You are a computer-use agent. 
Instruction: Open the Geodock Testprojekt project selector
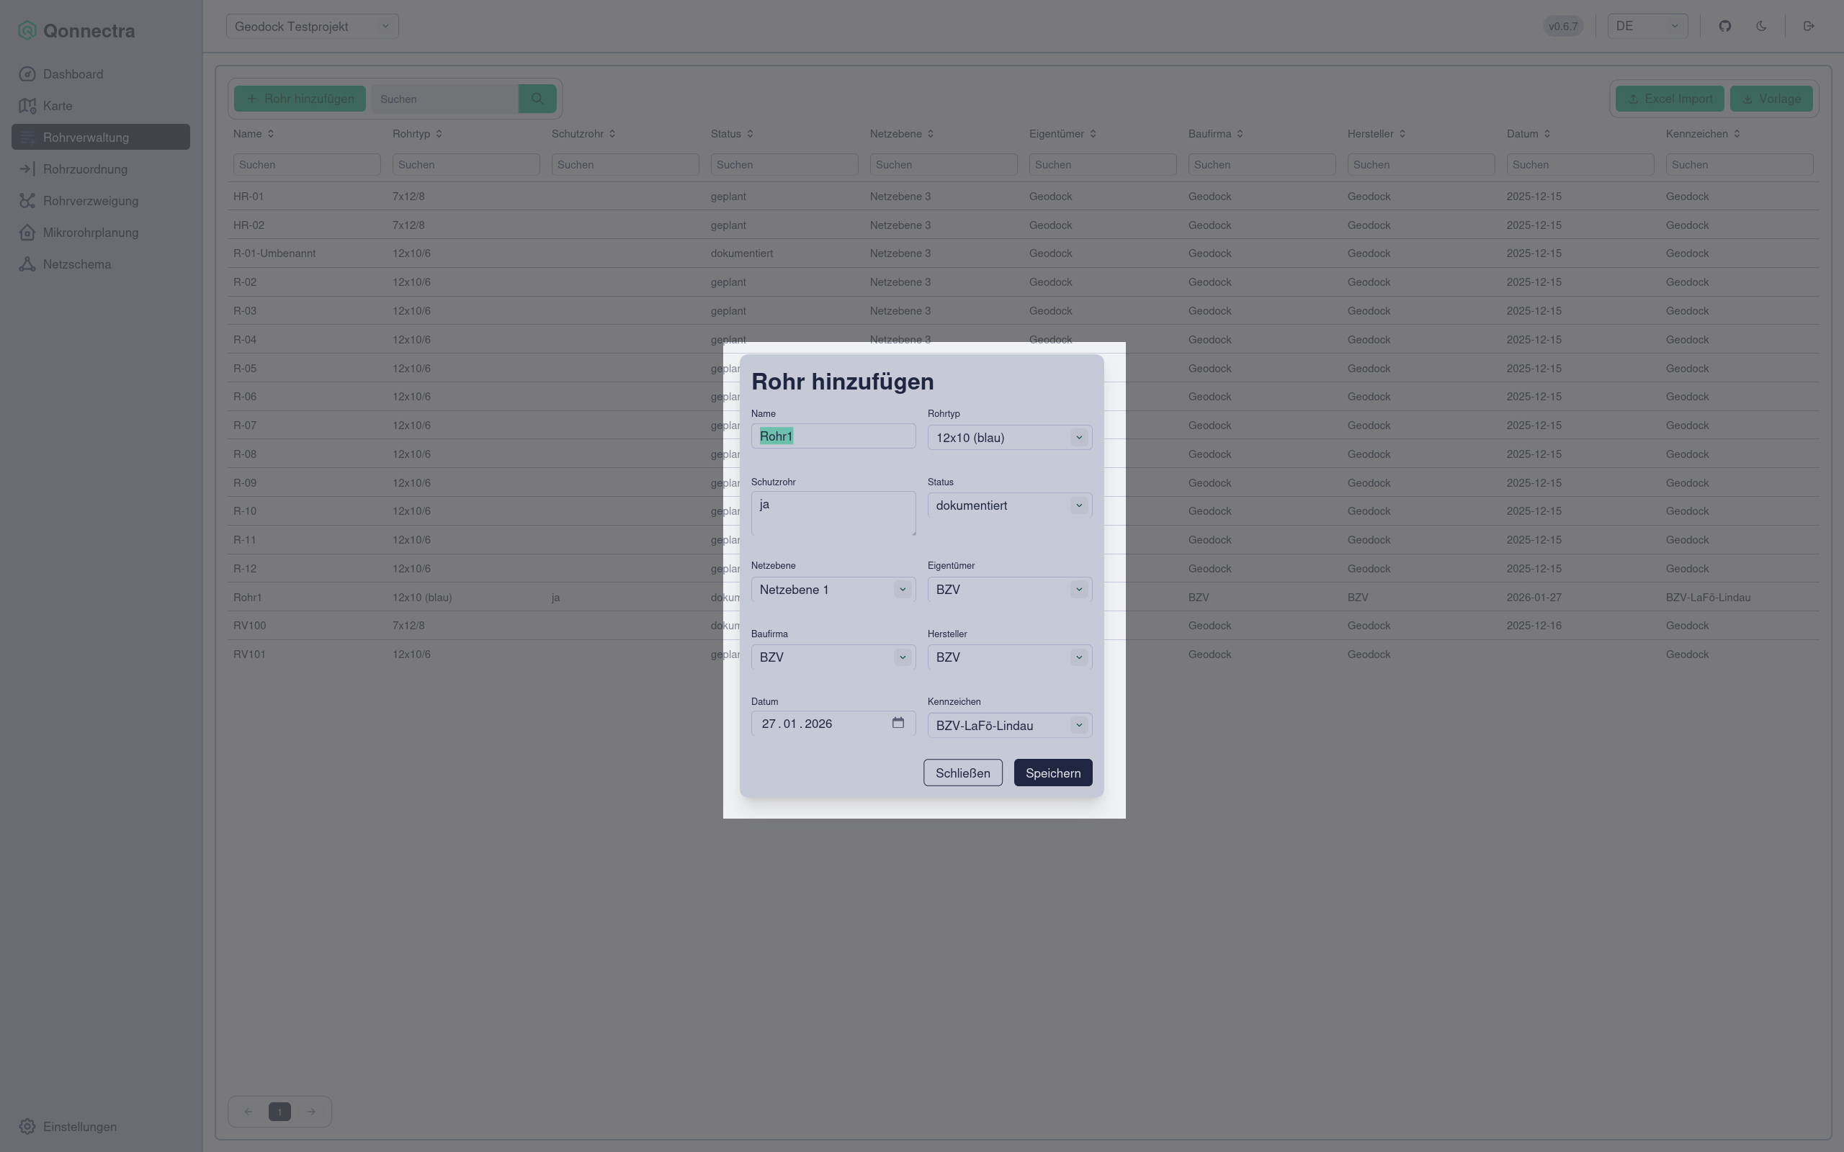coord(312,25)
